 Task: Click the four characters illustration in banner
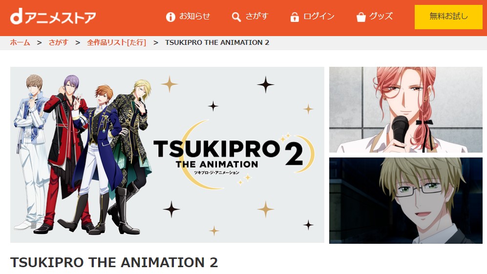coord(83,154)
